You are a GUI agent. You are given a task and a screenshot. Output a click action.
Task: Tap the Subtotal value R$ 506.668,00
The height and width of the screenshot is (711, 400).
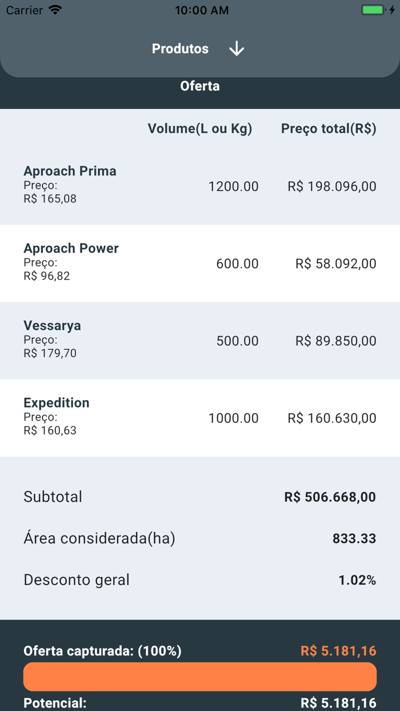pos(330,497)
